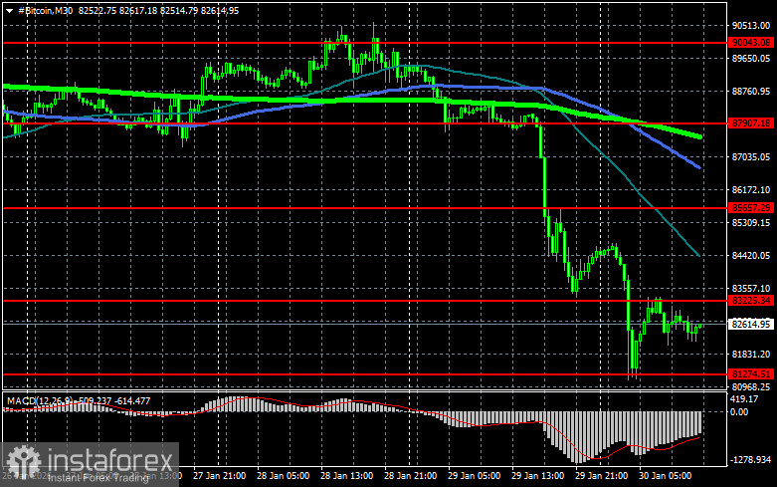Viewport: 777px width, 487px height.
Task: Click the 28 Jan 05:00 time label
Action: 283,476
